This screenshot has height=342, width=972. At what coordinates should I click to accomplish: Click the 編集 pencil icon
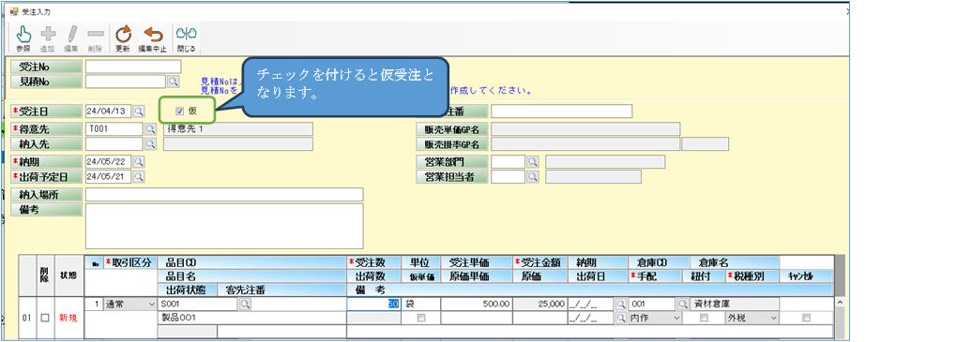pos(72,35)
